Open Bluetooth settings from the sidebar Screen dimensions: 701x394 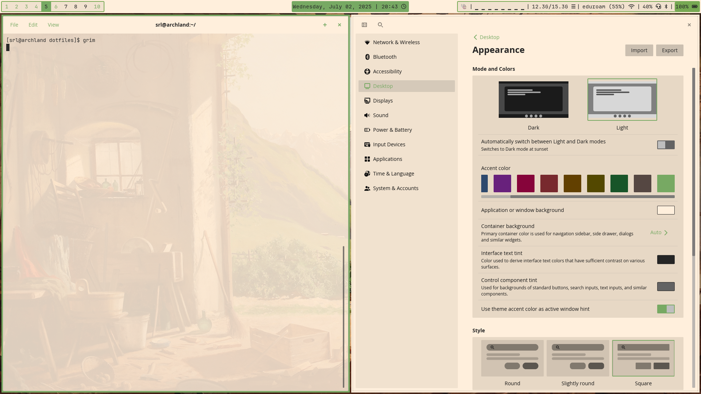[x=384, y=57]
